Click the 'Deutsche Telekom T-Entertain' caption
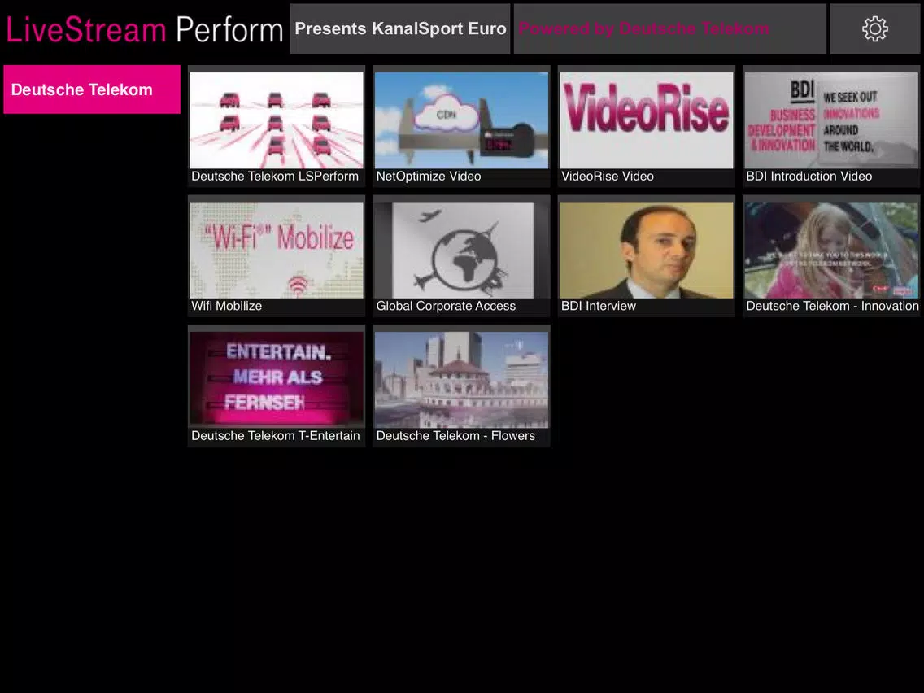924x693 pixels. point(275,435)
